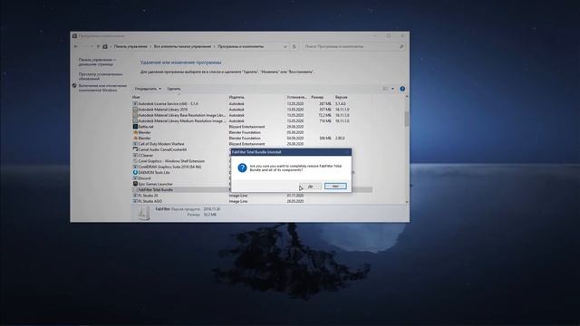Open the Упорядочить dropdown menu

pos(148,89)
